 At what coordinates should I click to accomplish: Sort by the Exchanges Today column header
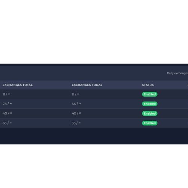point(87,85)
